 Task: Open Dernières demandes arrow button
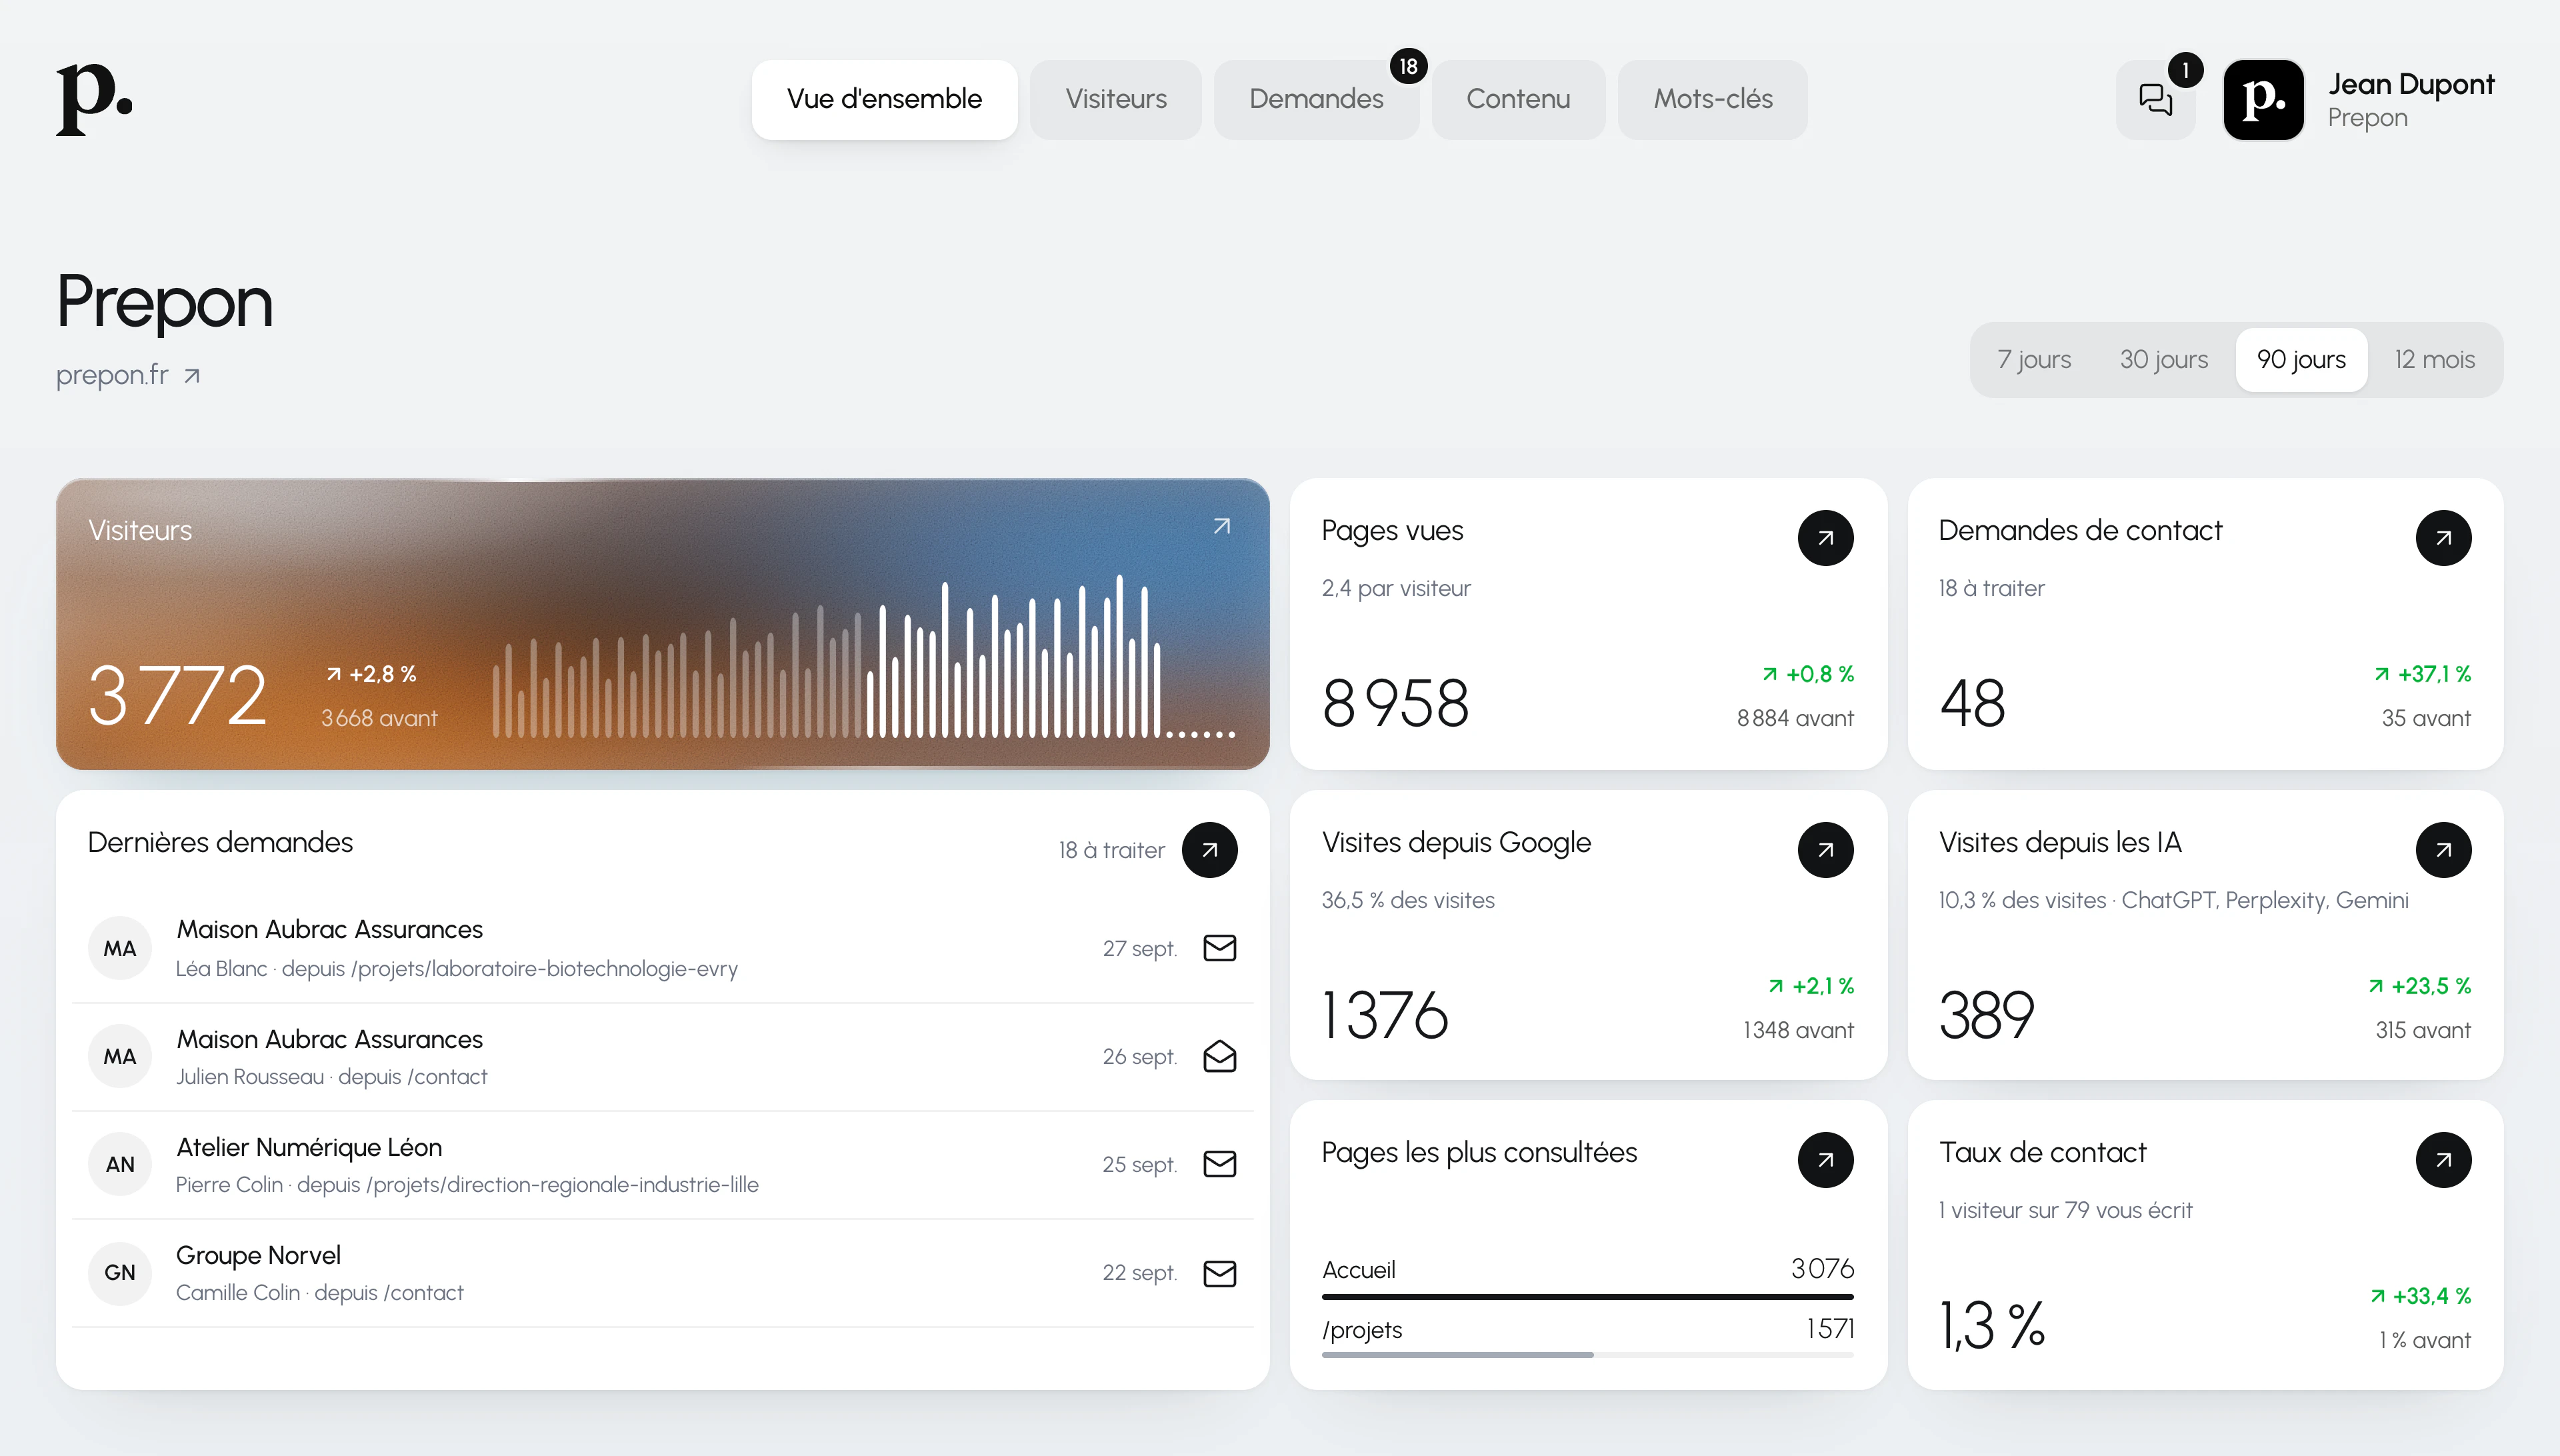(1209, 850)
